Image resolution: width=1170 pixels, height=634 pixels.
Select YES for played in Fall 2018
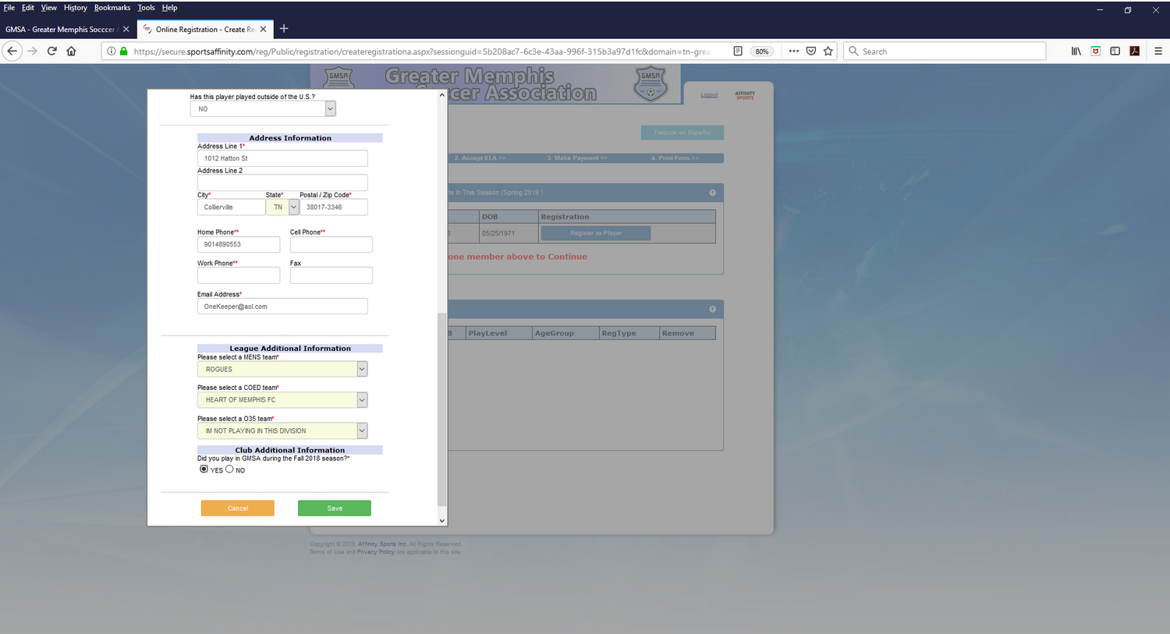(204, 469)
